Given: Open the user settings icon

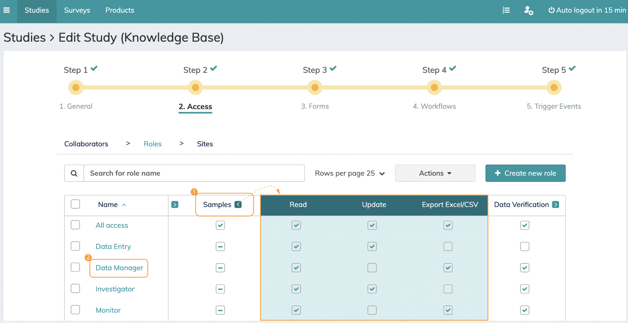Looking at the screenshot, I should (x=528, y=11).
